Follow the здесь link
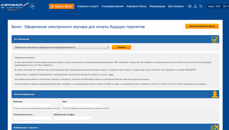The width and height of the screenshot is (229, 130). click(111, 75)
